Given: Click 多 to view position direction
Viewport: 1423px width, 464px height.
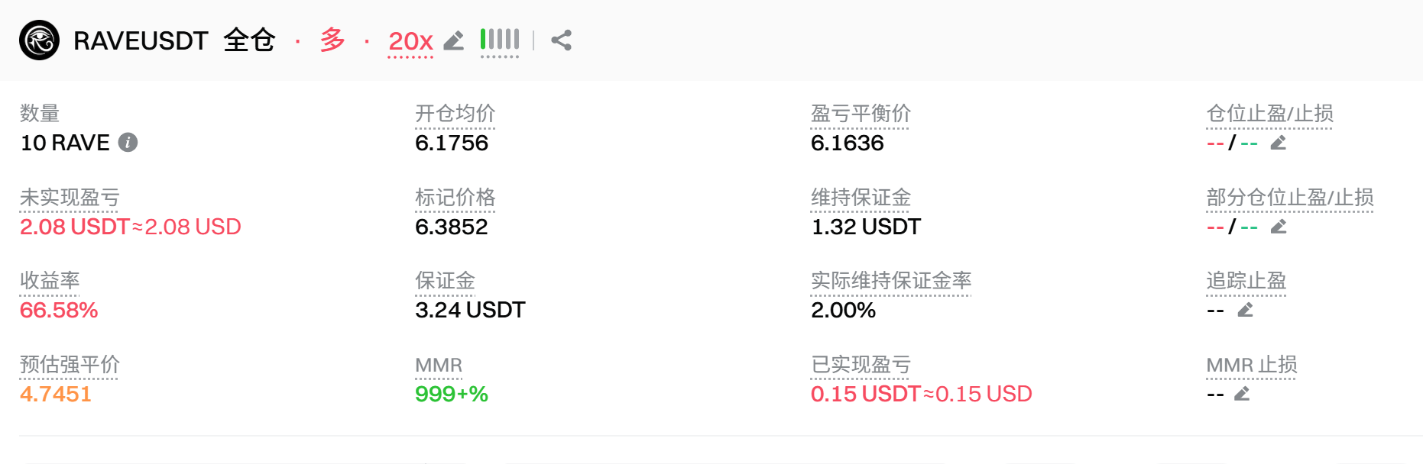Looking at the screenshot, I should point(332,40).
